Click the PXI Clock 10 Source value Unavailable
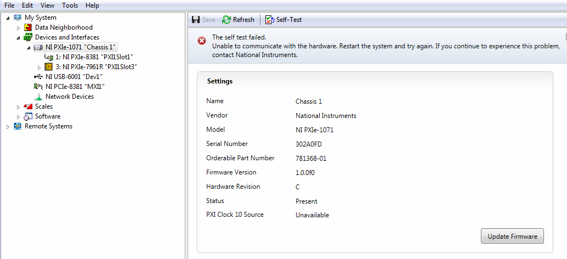Image resolution: width=567 pixels, height=259 pixels. (x=312, y=215)
